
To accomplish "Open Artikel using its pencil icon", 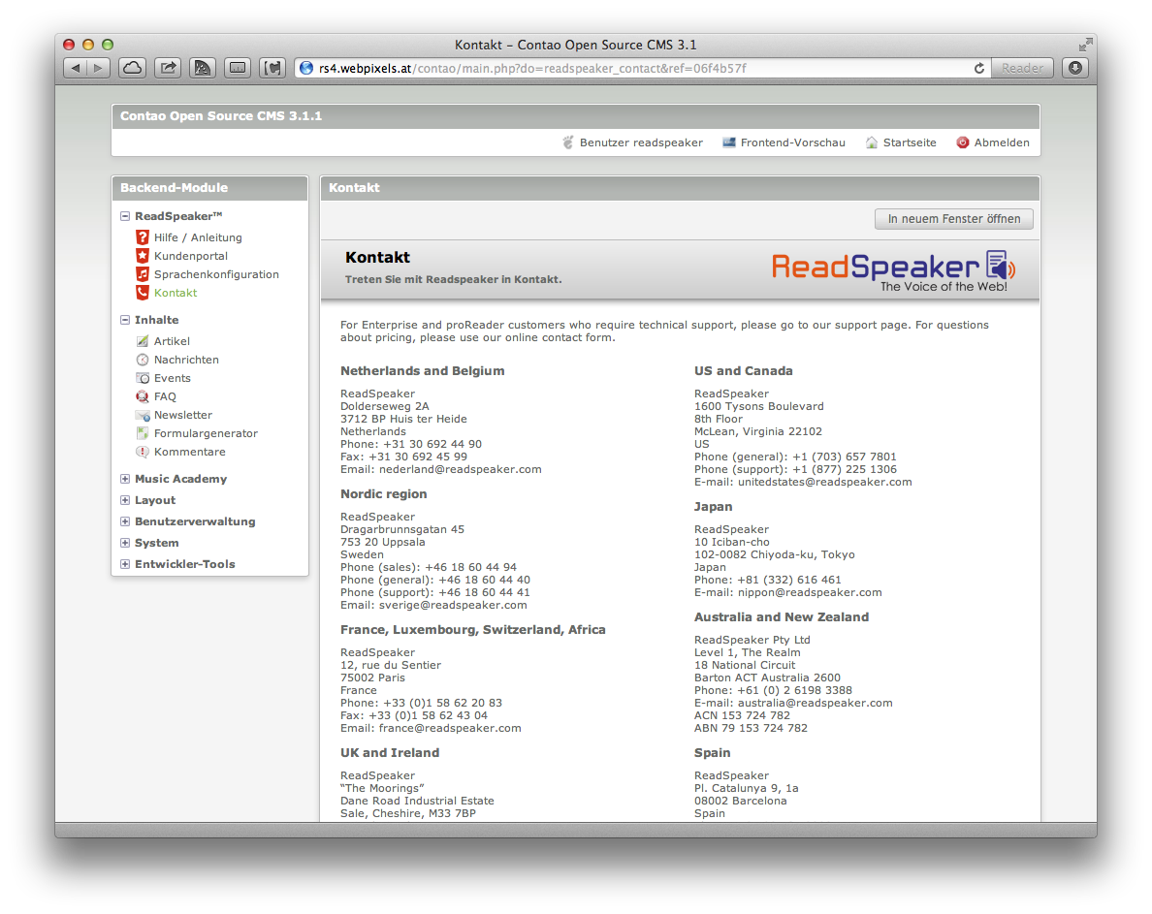I will [143, 340].
